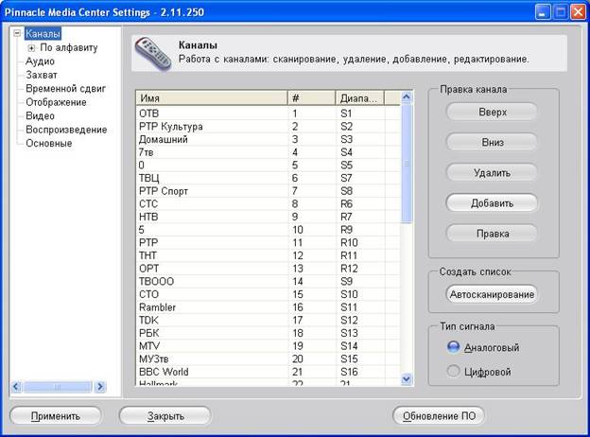590x437 pixels.
Task: Select the РБК channel row
Action: click(268, 333)
